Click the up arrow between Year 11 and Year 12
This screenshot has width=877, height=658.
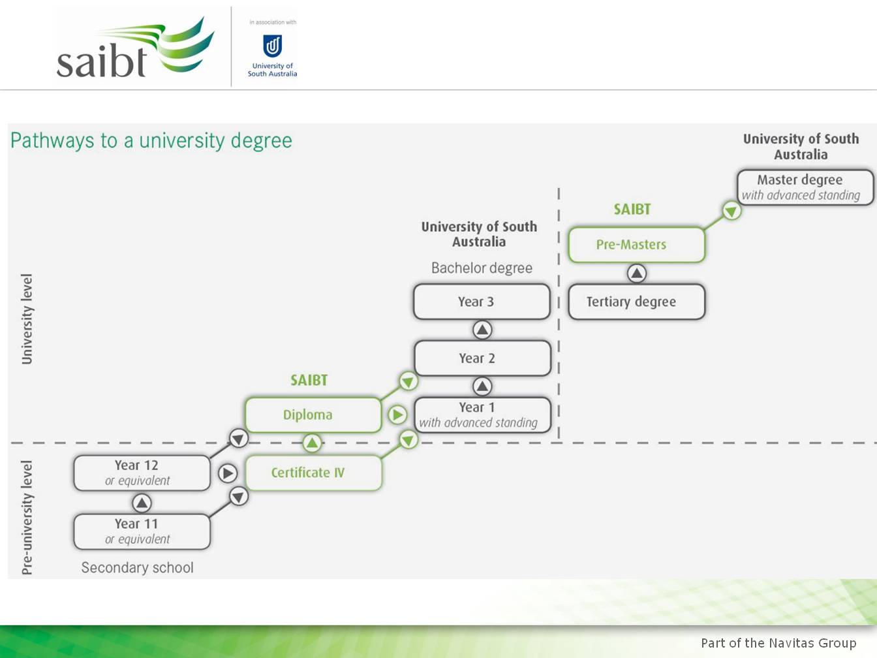tap(142, 503)
